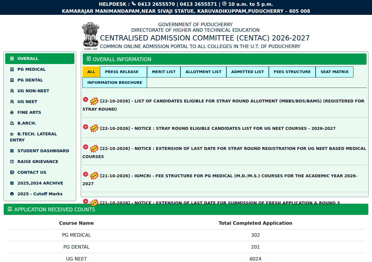372x262 pixels.
Task: Click the person icon beside UG NEET
Action: click(x=12, y=102)
